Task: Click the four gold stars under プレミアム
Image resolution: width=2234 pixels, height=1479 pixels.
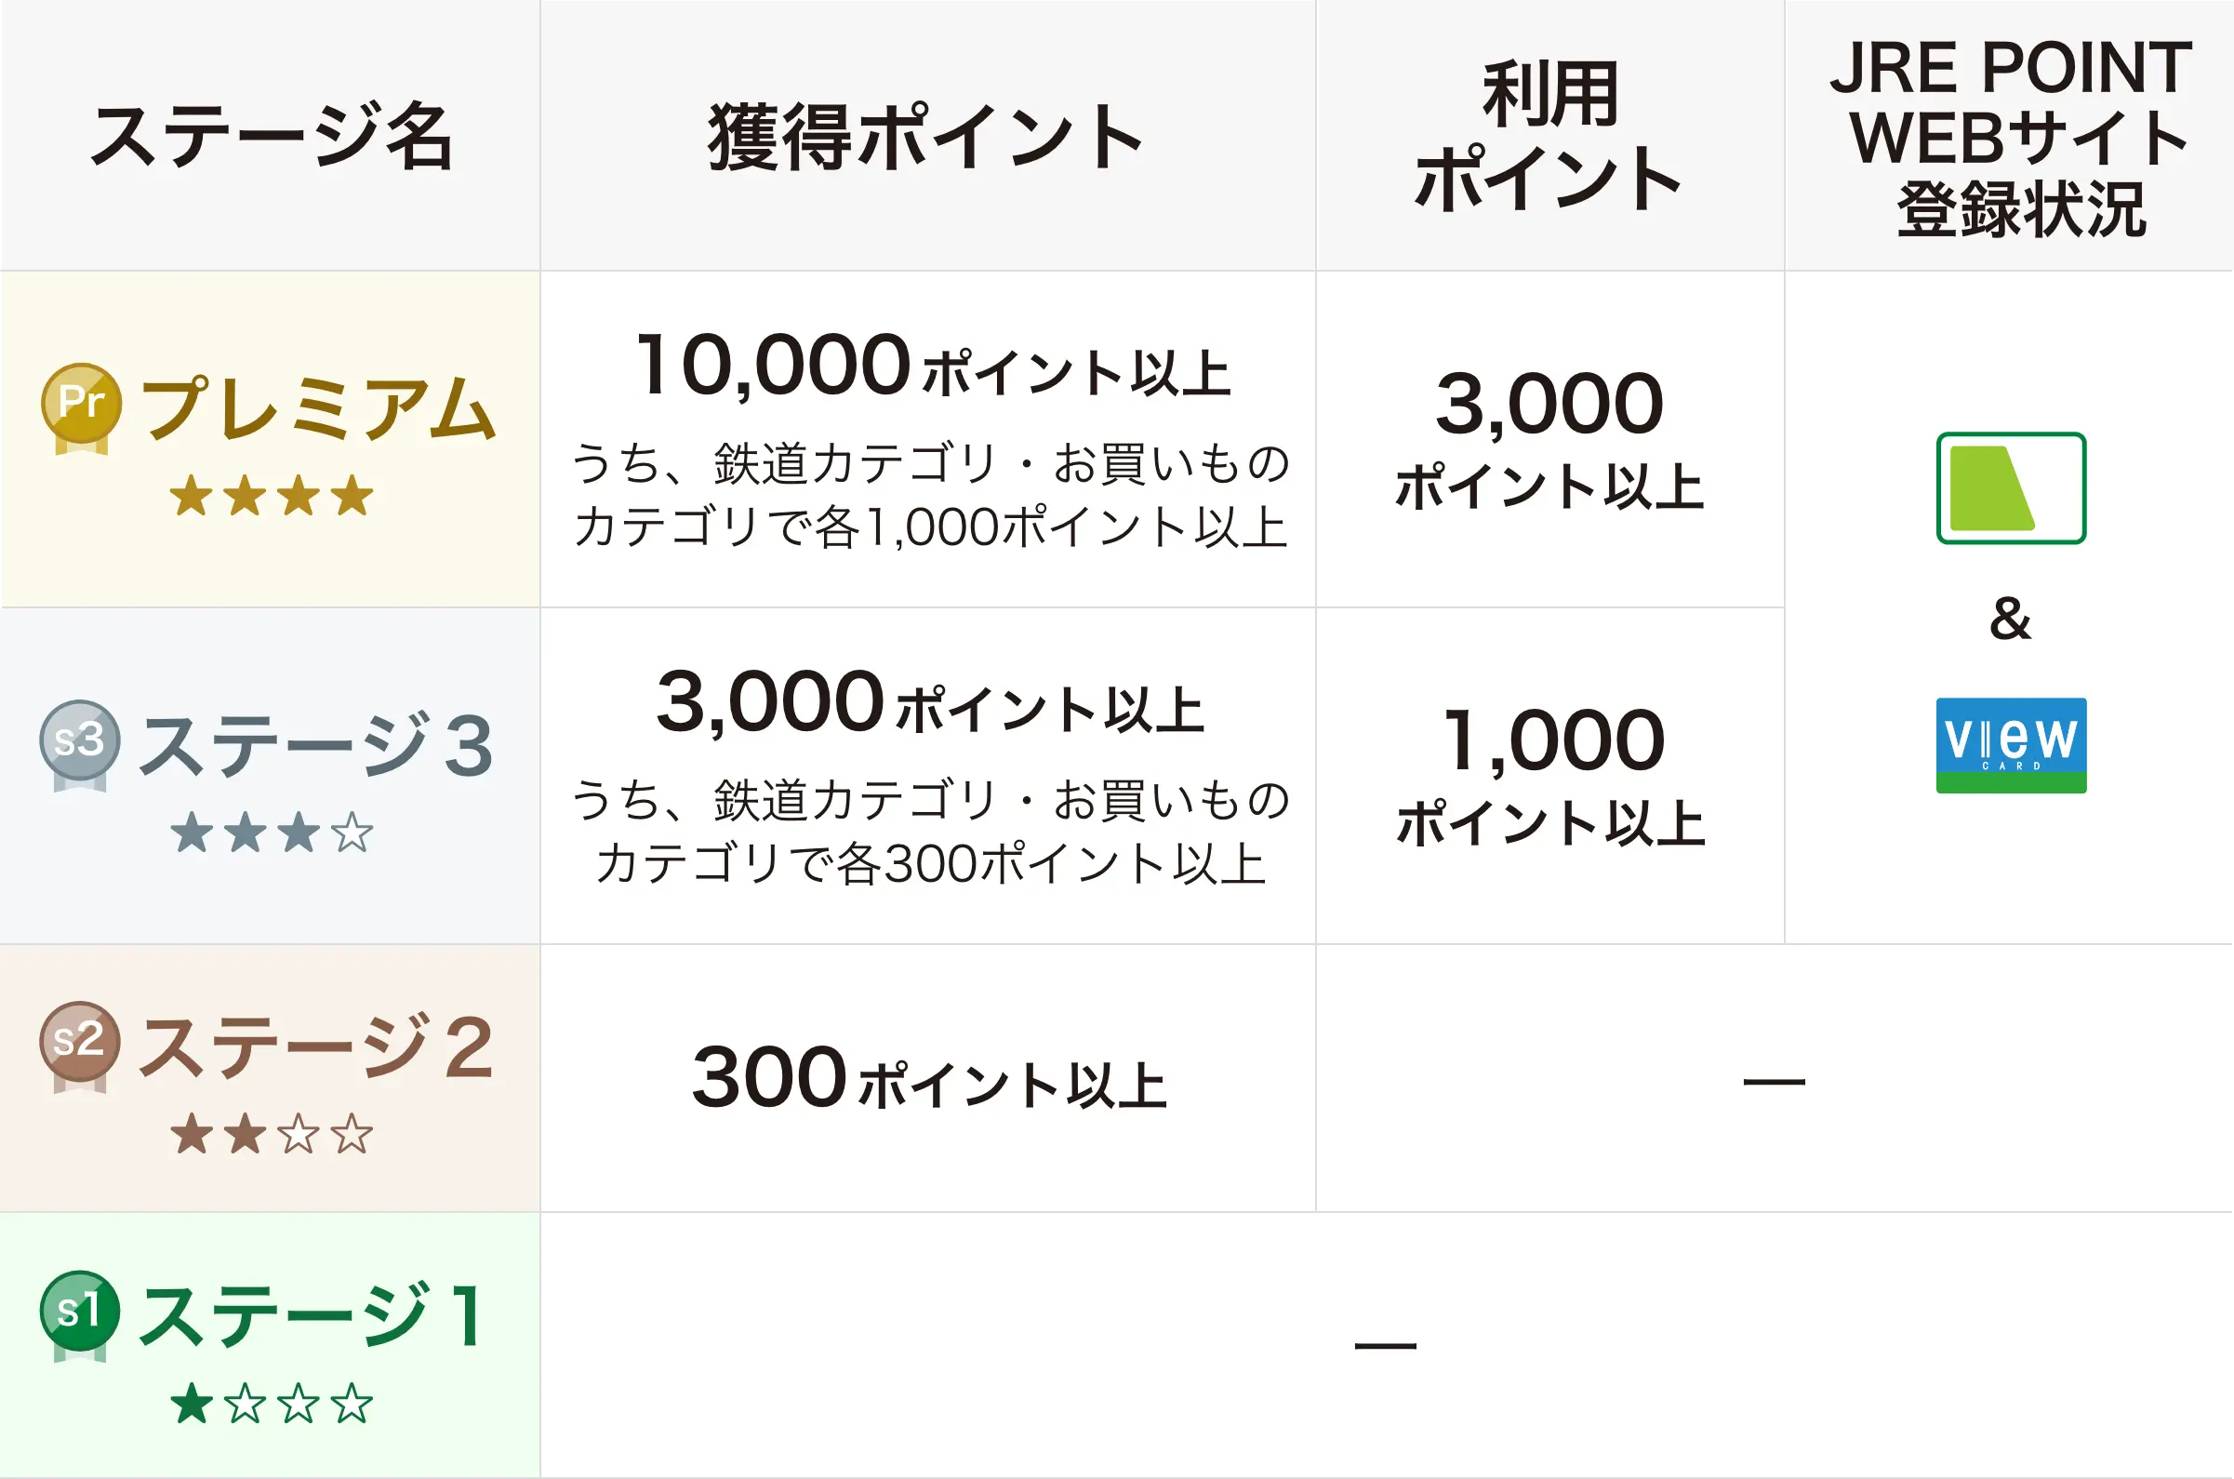Action: [x=272, y=496]
